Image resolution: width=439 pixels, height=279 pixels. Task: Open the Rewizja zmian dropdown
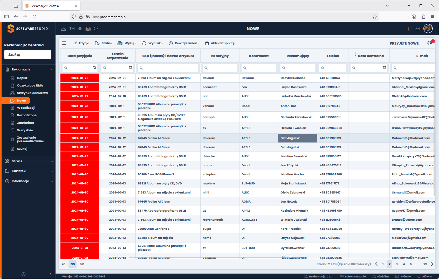(184, 43)
